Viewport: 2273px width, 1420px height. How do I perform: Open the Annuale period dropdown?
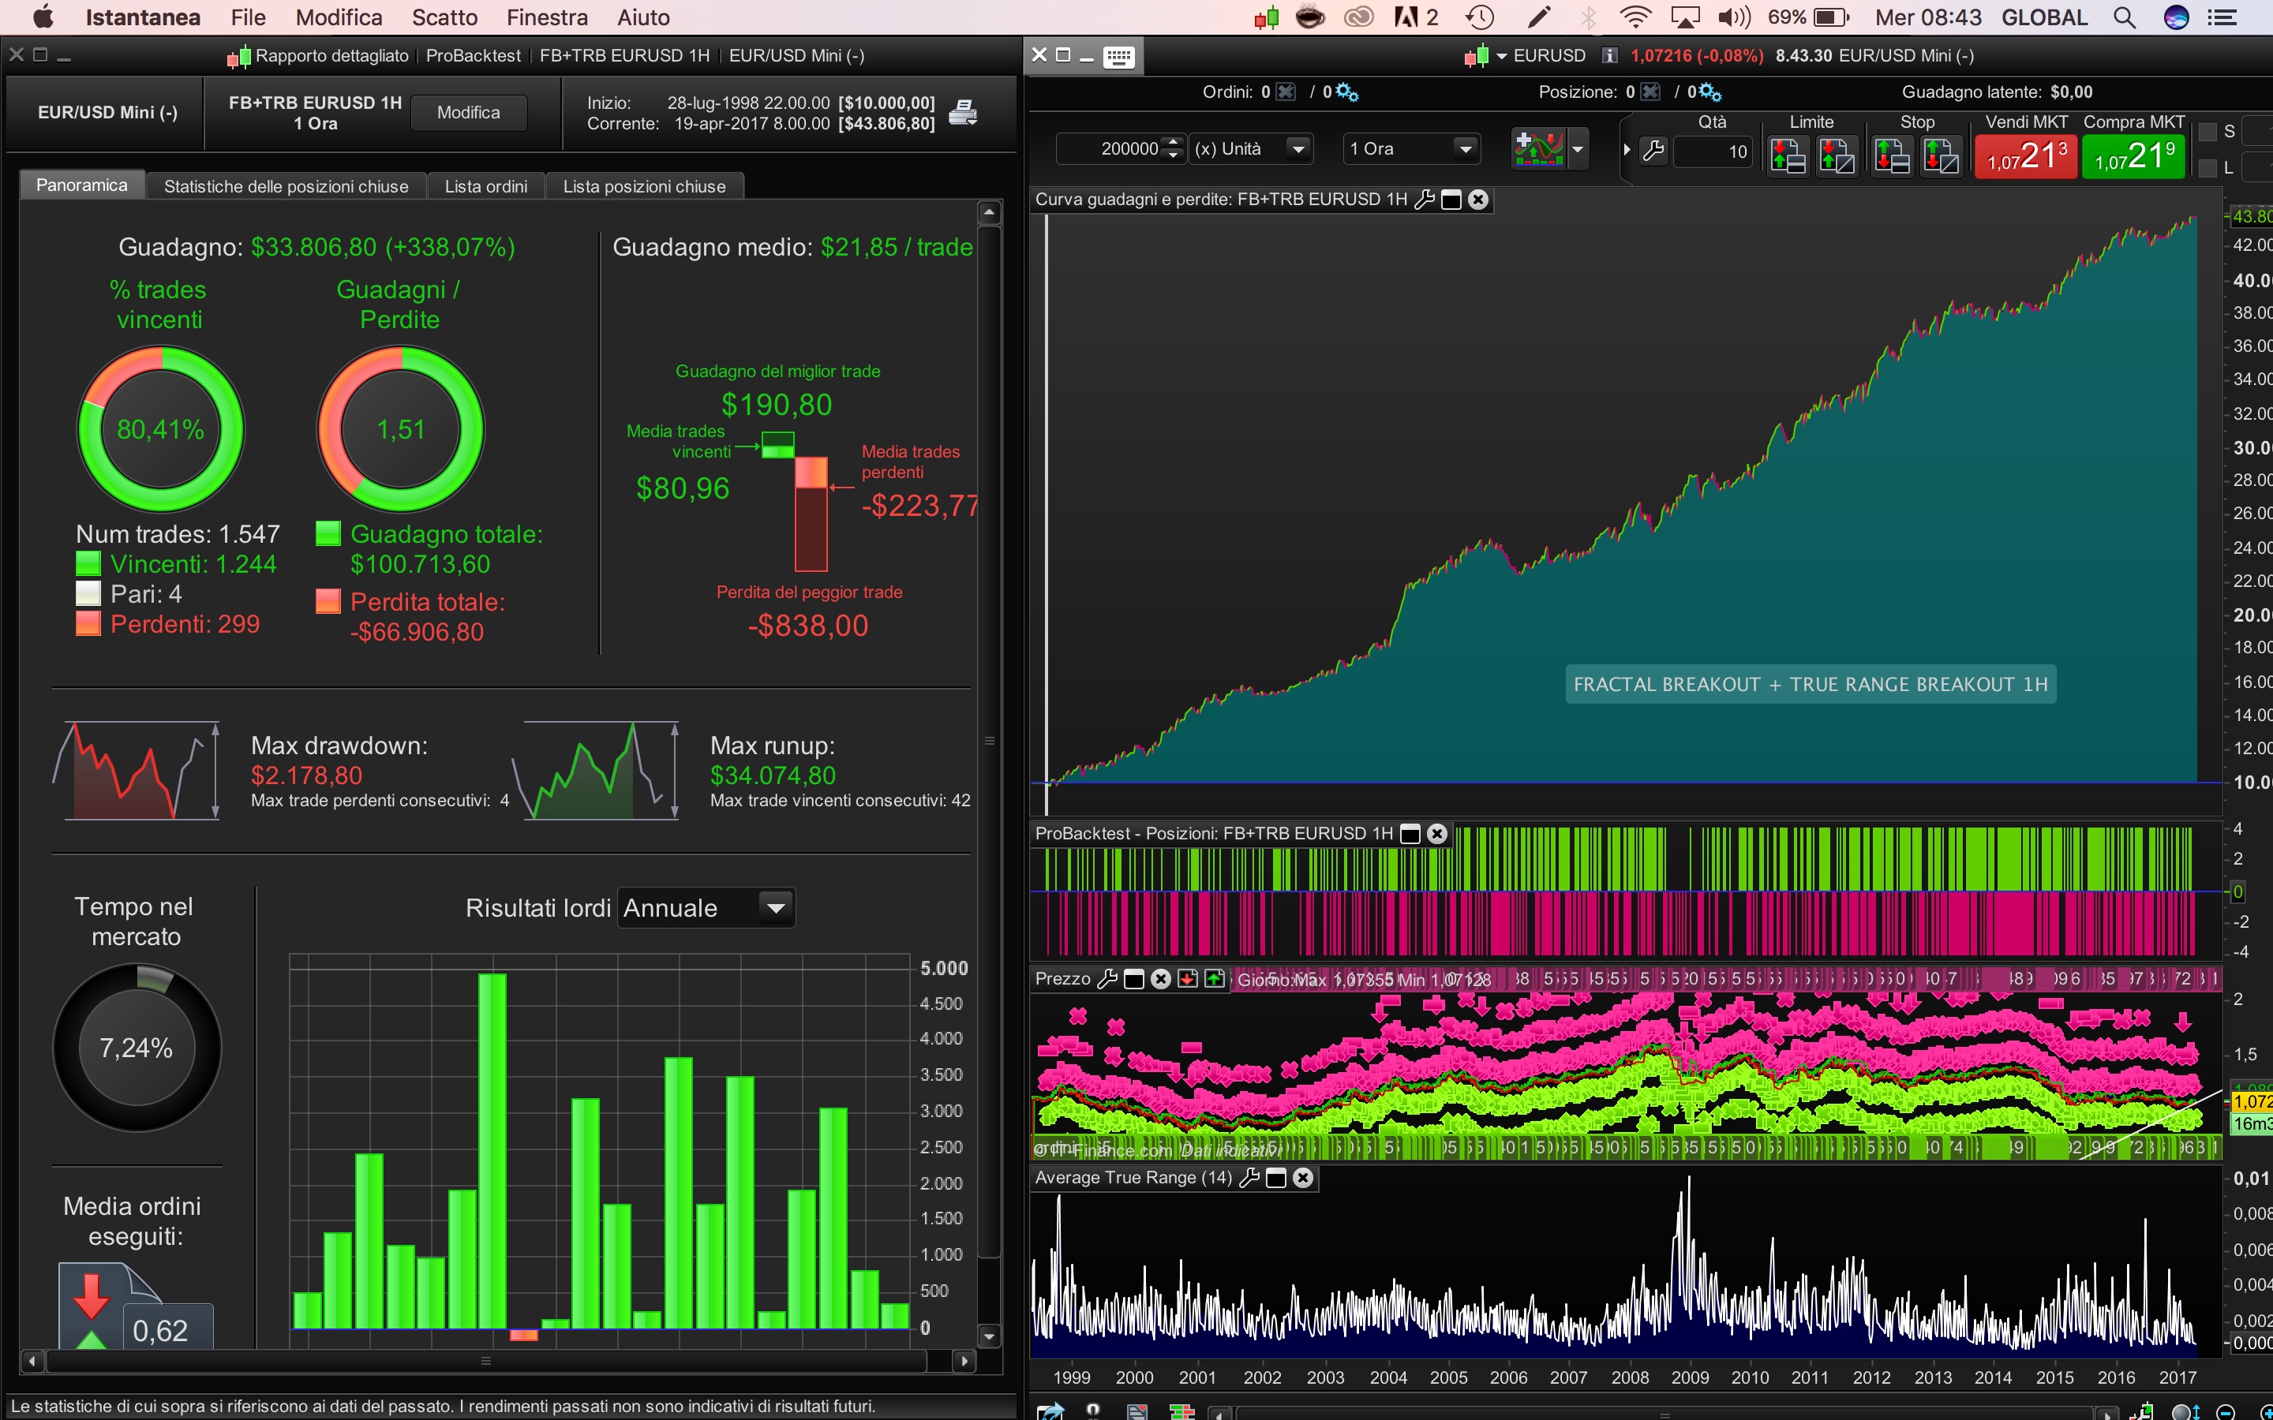click(706, 908)
